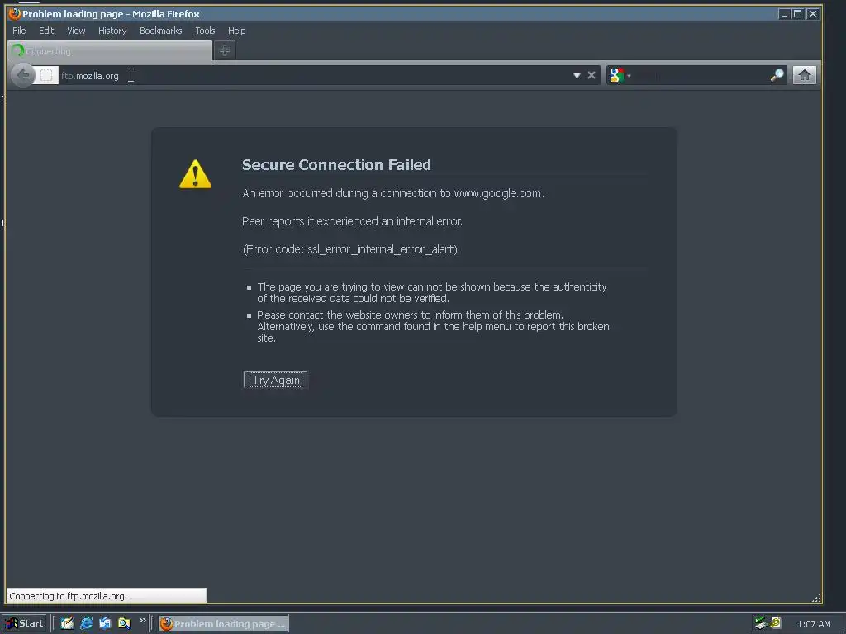Open the Tools menu
The width and height of the screenshot is (846, 634).
coord(205,31)
